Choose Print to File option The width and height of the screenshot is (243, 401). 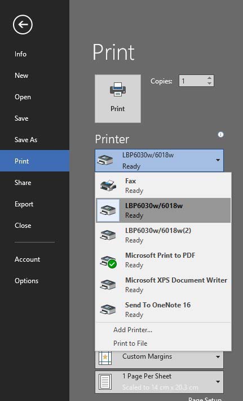130,343
